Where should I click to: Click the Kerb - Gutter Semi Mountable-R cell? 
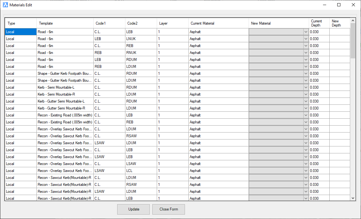(65, 108)
